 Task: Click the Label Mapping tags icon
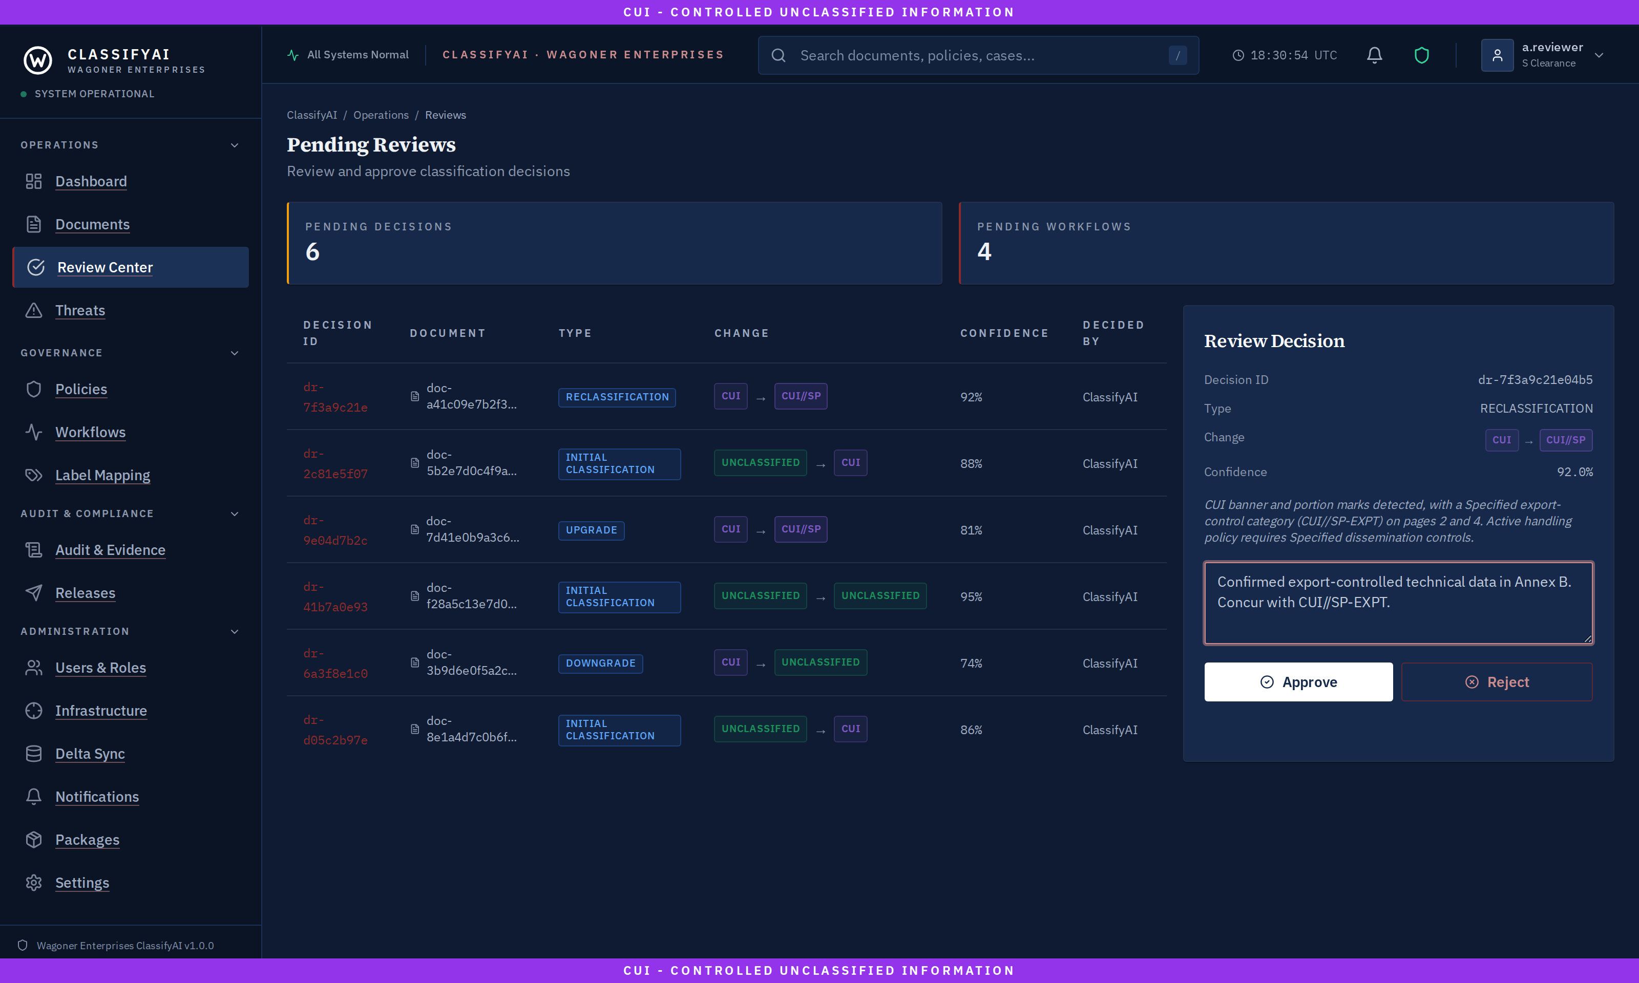(x=34, y=475)
